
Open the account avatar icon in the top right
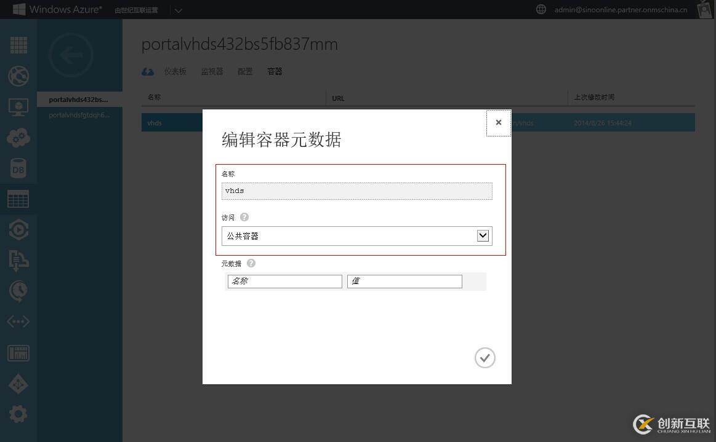pos(704,9)
